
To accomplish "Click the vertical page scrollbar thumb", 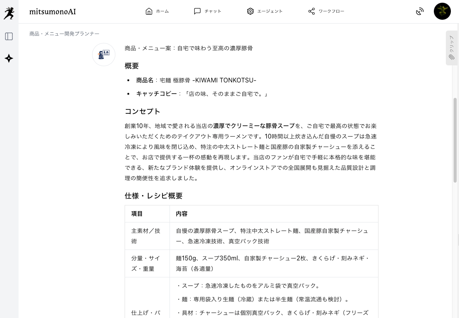I will coord(456,140).
